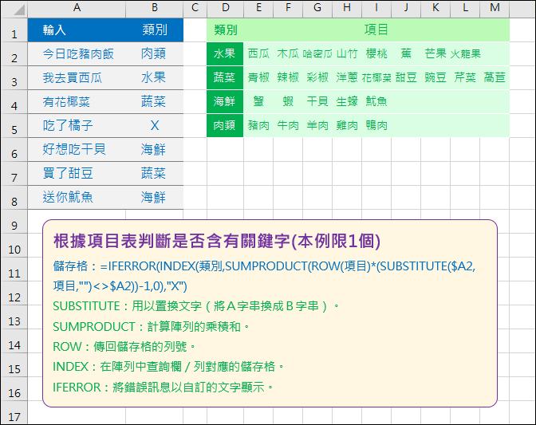This screenshot has width=536, height=425.
Task: Click the 甜豆 item cell in row 3
Action: [x=406, y=78]
